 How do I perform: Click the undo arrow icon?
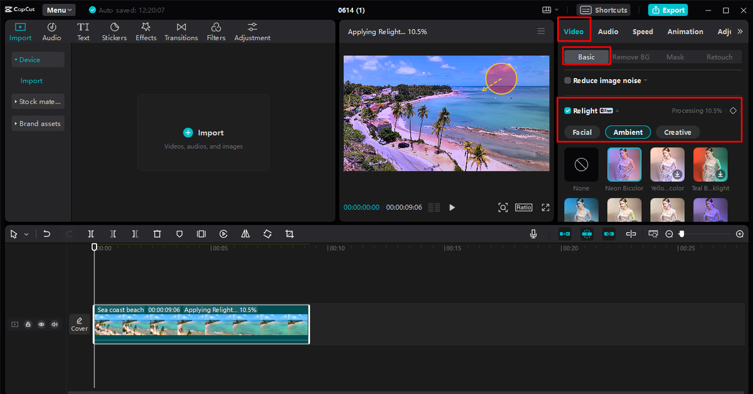coord(47,234)
